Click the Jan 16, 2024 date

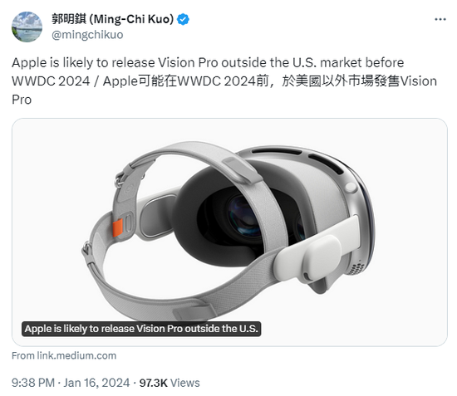[x=96, y=383]
